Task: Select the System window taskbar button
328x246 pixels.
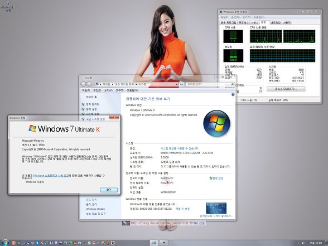Action: point(154,243)
